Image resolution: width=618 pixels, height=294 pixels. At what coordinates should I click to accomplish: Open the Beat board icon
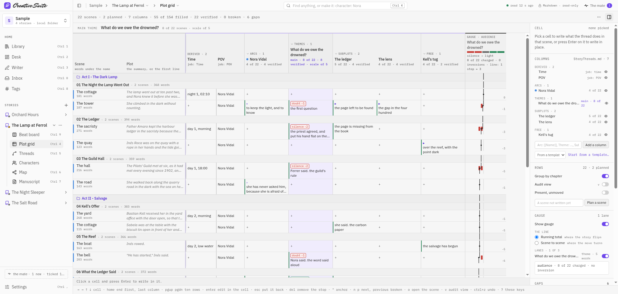[14, 135]
